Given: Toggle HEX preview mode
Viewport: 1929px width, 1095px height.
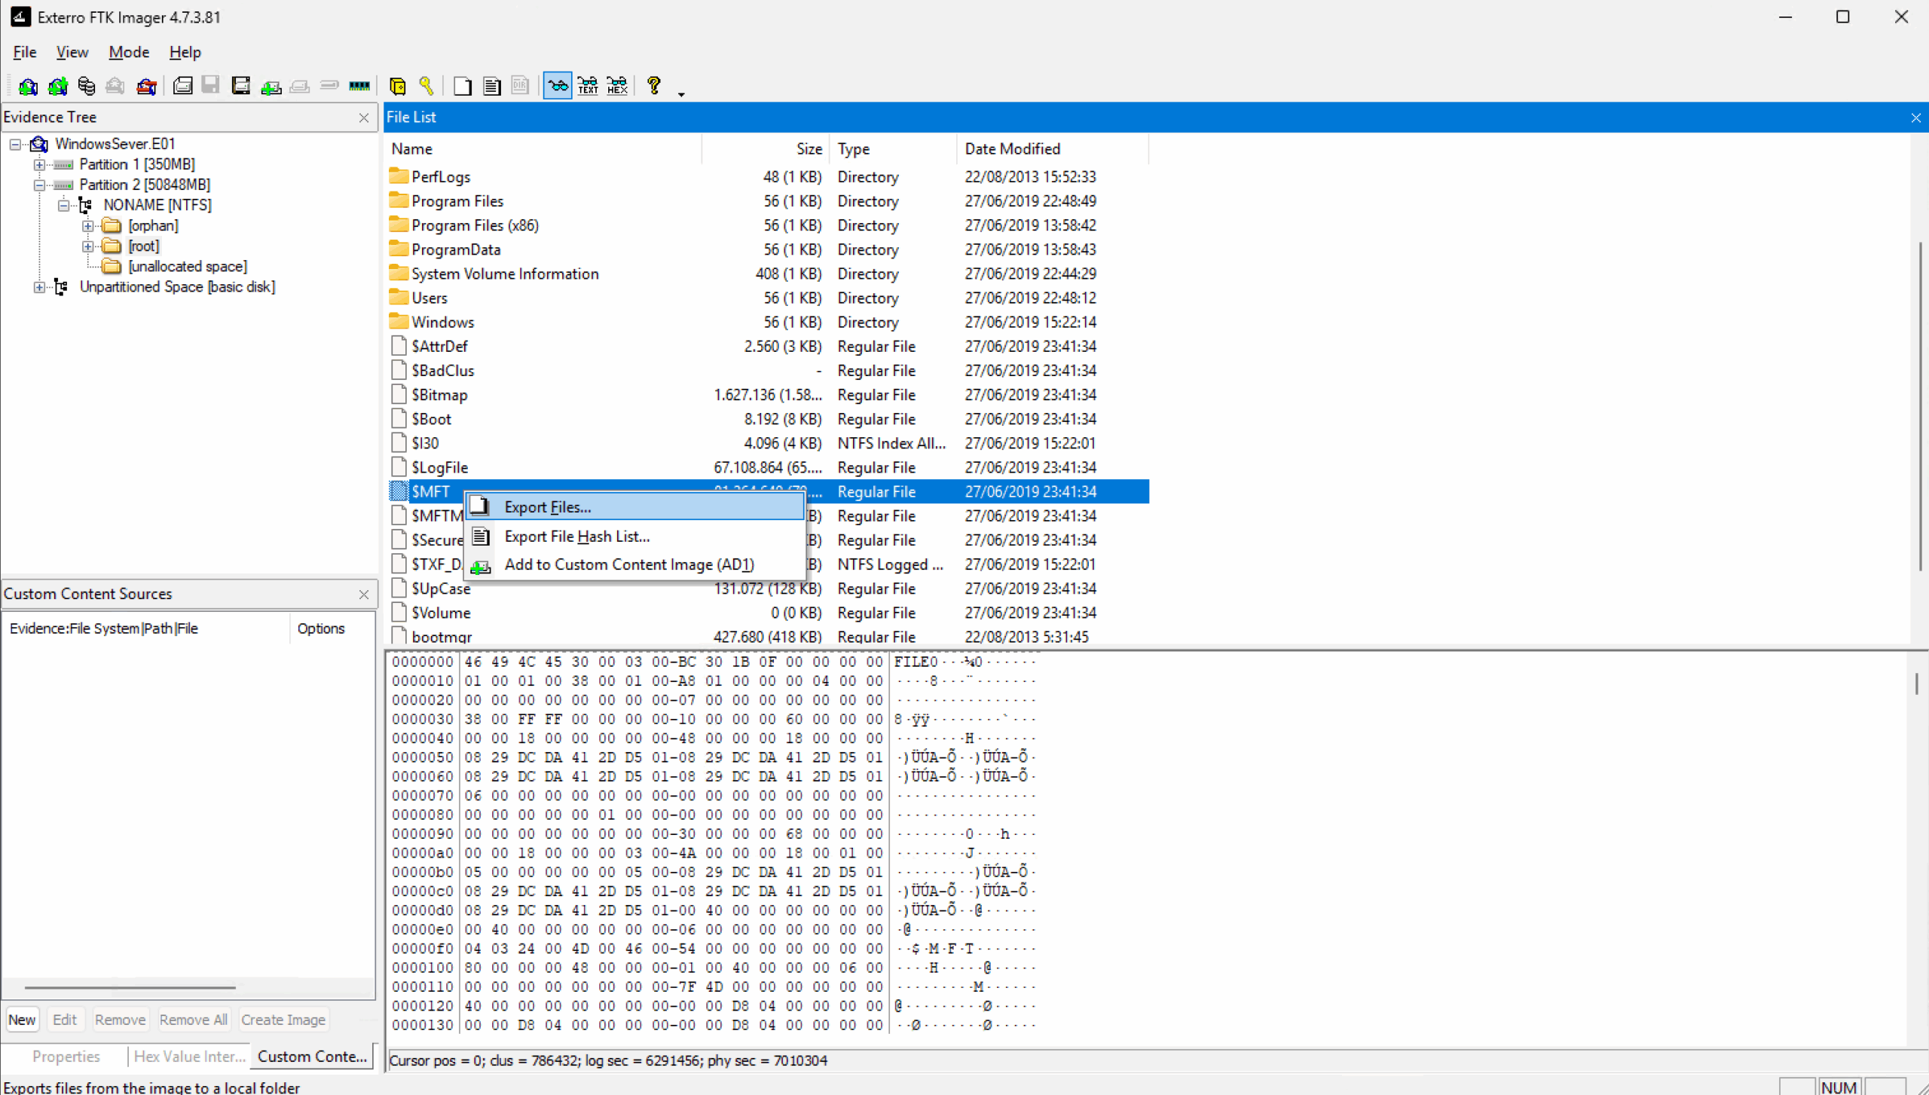Looking at the screenshot, I should pyautogui.click(x=617, y=86).
